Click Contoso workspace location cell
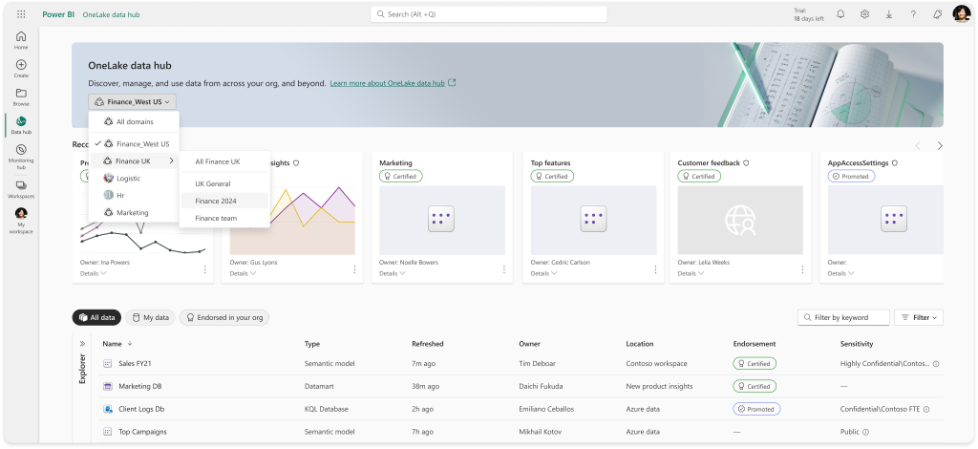This screenshot has width=978, height=449. point(657,364)
